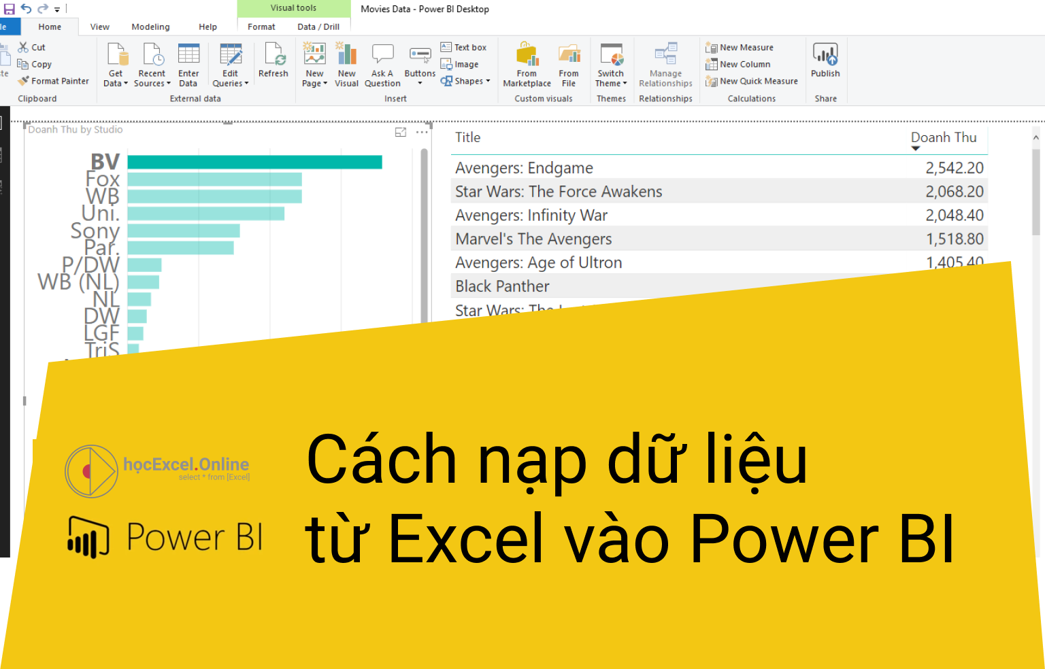Select the Fox bar in the chart
1045x669 pixels.
point(214,179)
